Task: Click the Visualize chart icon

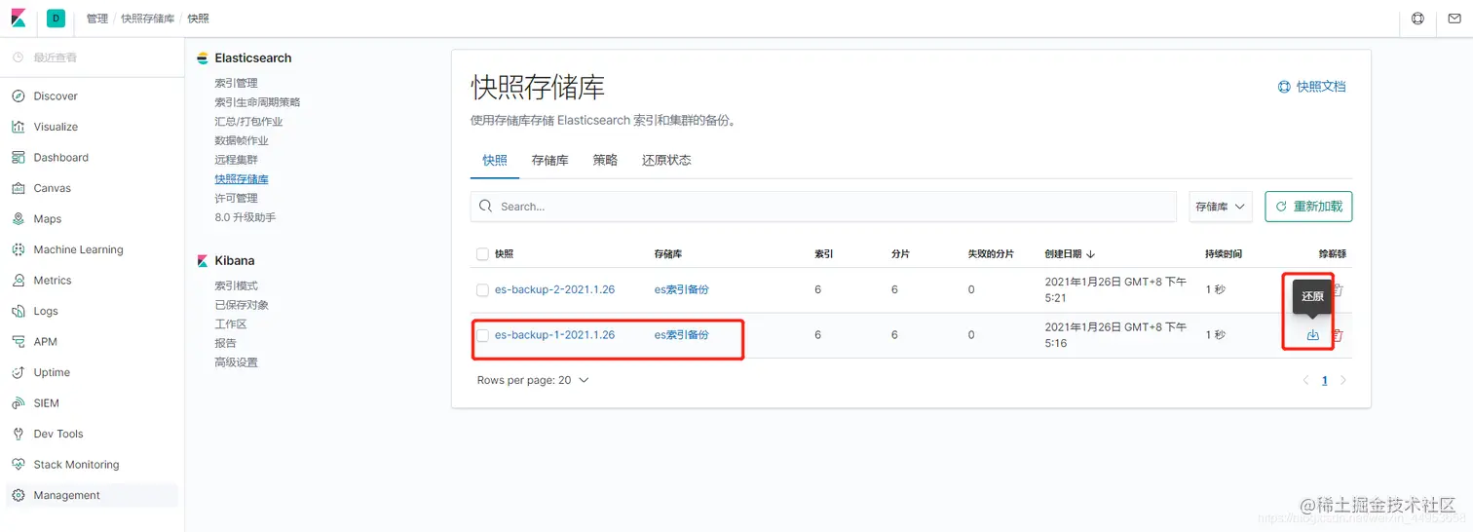Action: tap(18, 127)
